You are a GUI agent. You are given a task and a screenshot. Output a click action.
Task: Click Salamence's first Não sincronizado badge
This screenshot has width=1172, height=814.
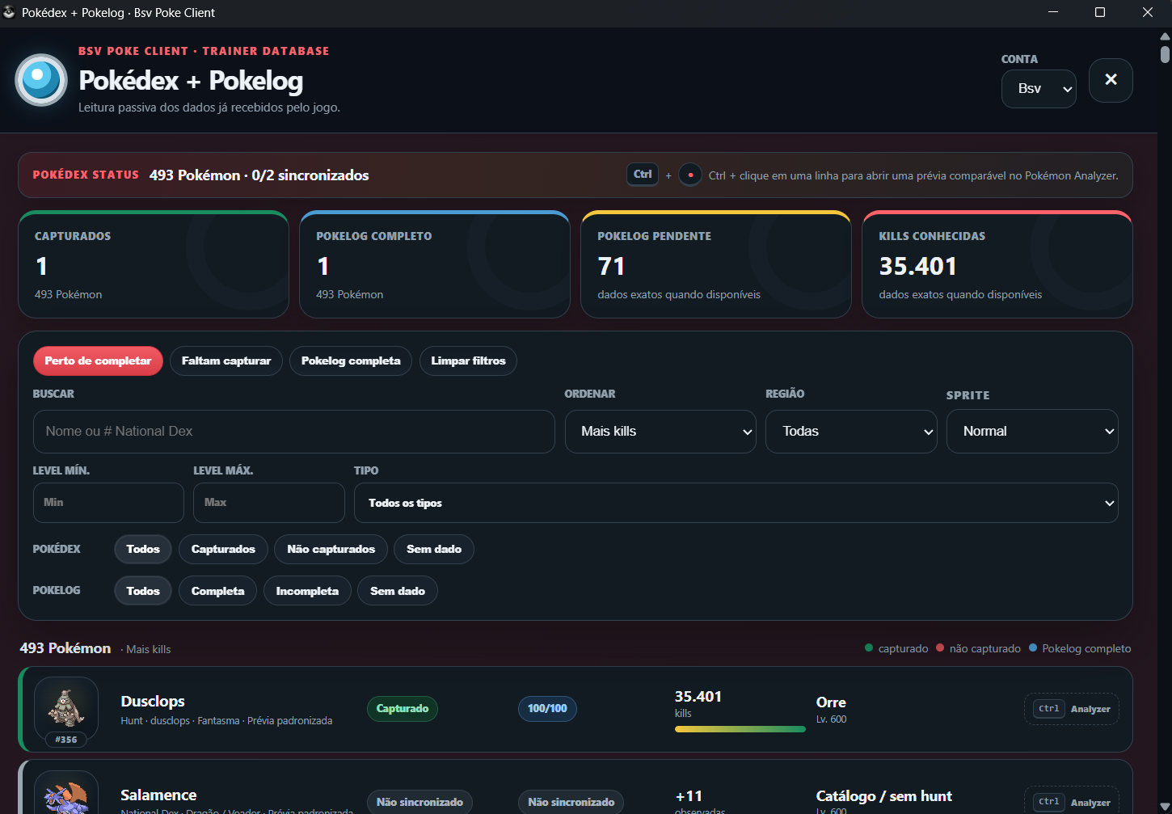419,802
